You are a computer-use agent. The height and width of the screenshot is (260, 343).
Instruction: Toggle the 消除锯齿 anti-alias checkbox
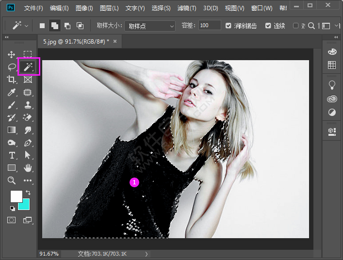[229, 26]
